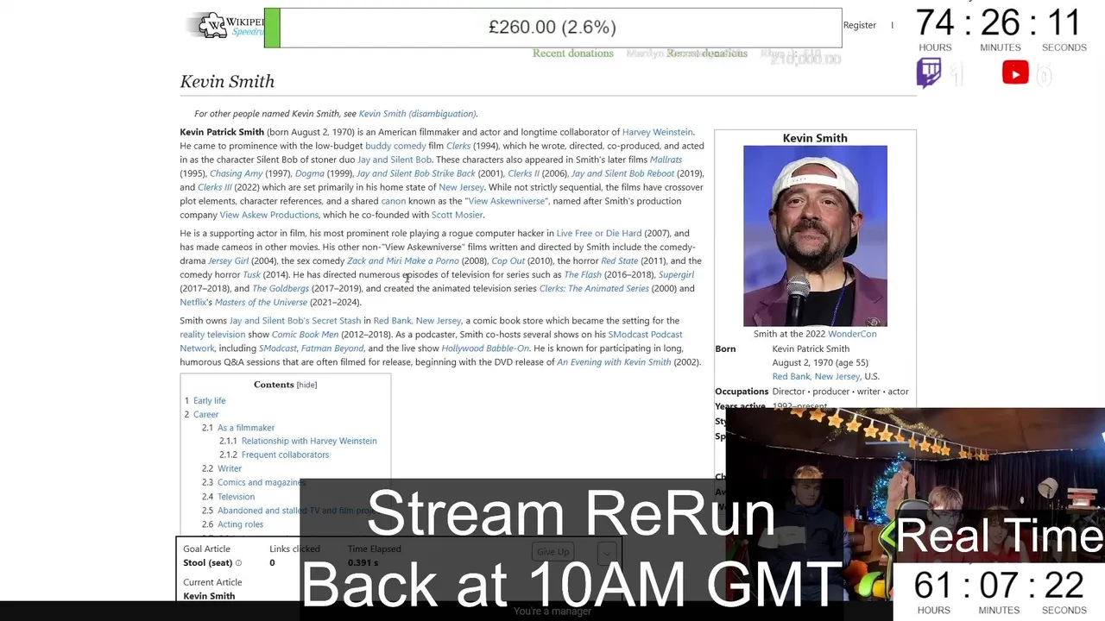This screenshot has width=1105, height=621.
Task: Open The Flash link
Action: [583, 274]
